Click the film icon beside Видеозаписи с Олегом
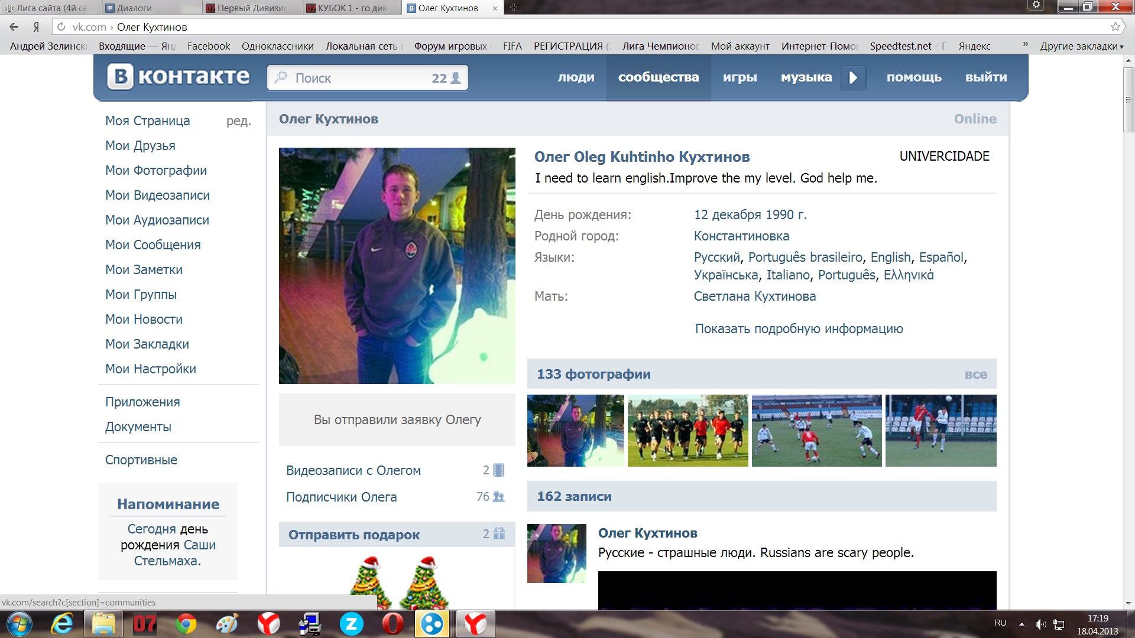The height and width of the screenshot is (638, 1135). tap(498, 470)
